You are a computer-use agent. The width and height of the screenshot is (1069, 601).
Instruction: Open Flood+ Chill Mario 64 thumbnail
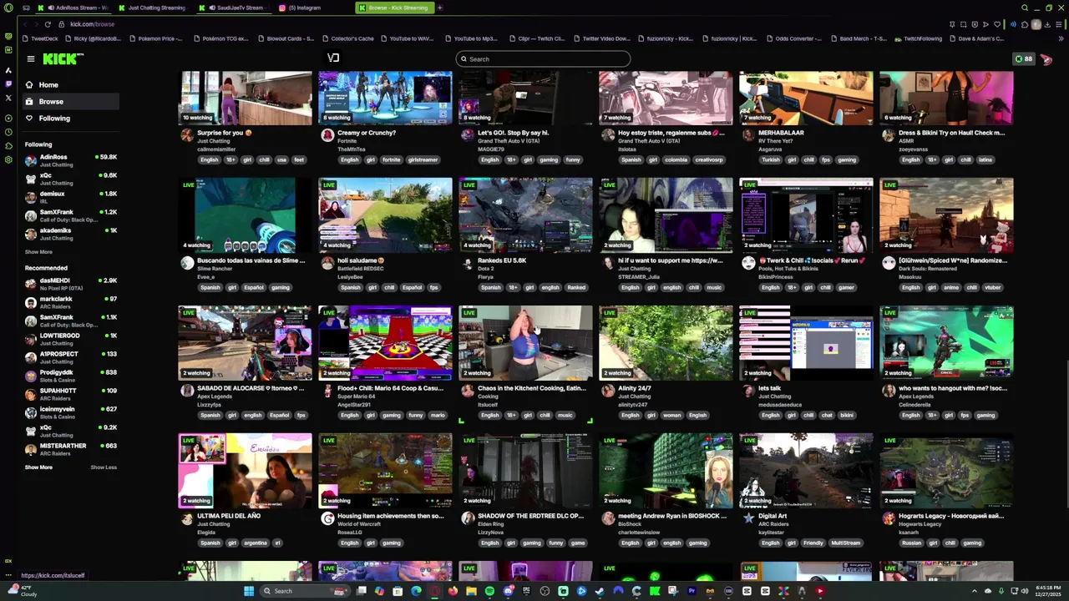[385, 342]
